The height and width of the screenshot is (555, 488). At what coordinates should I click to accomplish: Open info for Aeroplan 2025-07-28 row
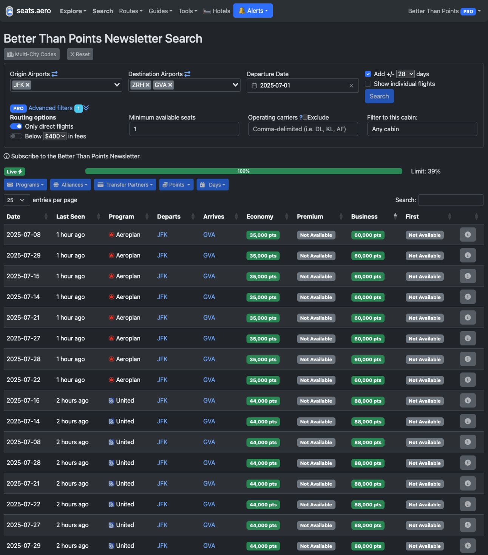tap(468, 359)
